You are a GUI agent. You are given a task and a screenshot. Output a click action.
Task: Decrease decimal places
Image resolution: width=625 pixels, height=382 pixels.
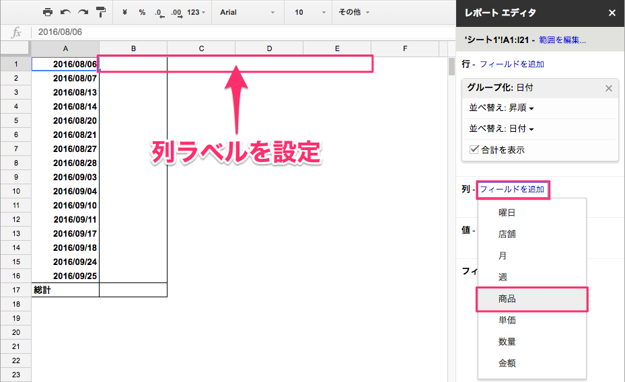point(159,13)
